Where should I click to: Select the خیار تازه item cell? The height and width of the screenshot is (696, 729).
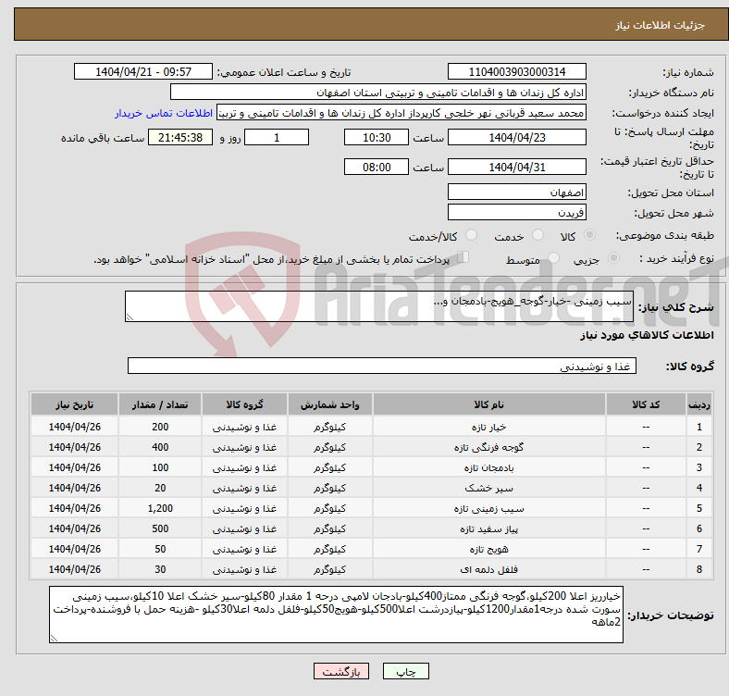(x=489, y=427)
